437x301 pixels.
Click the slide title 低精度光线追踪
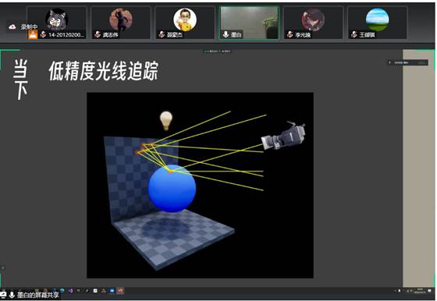click(103, 71)
